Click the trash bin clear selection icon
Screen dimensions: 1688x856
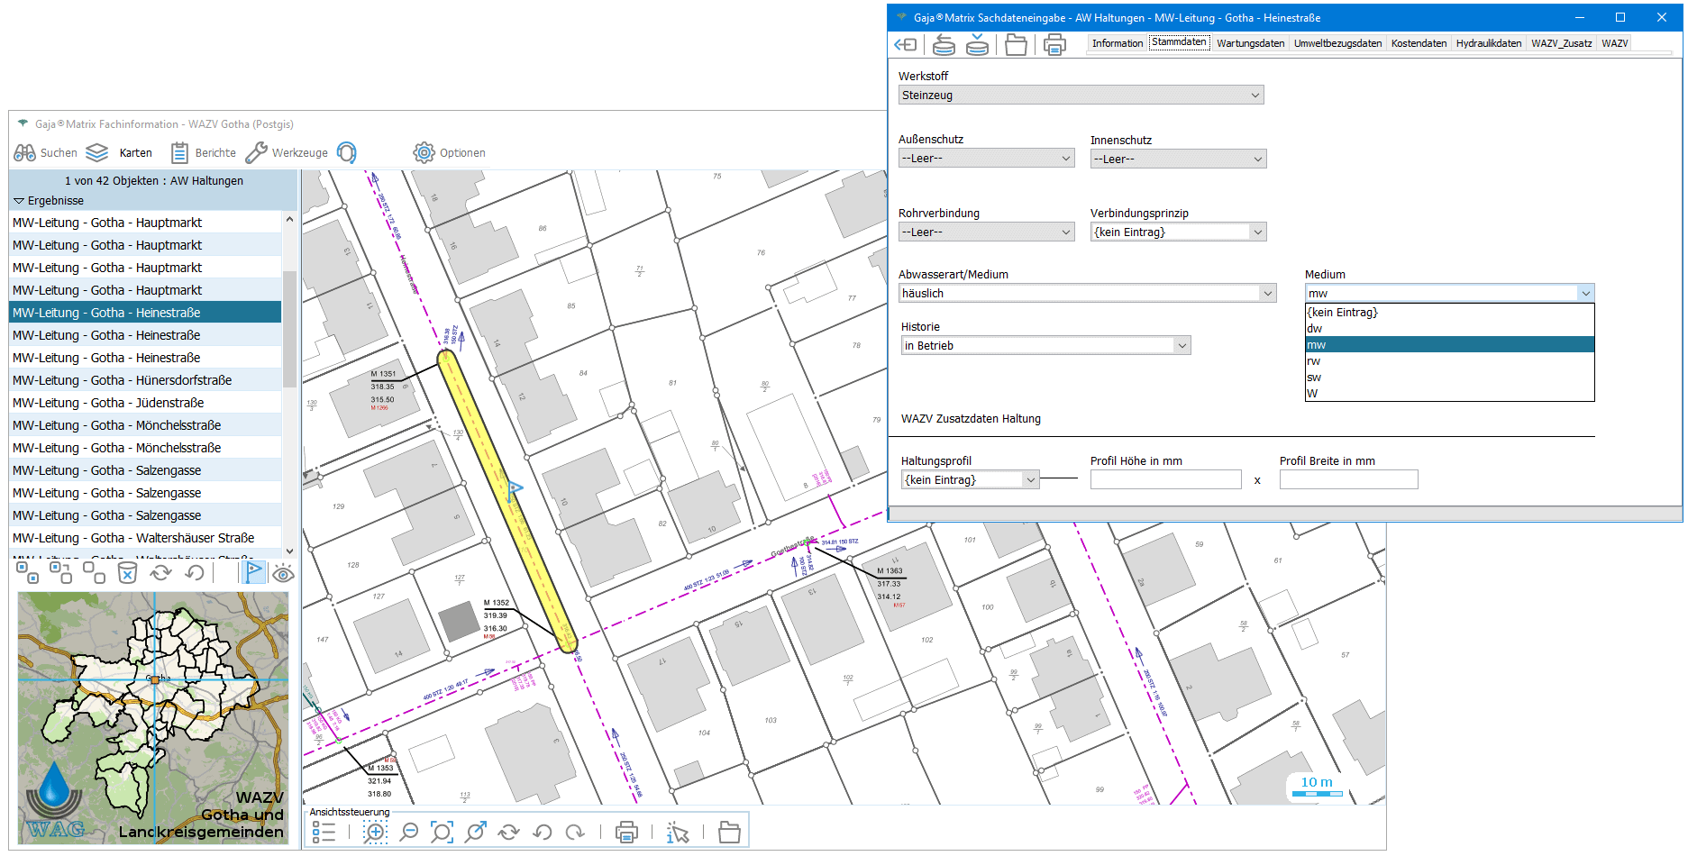pos(128,573)
